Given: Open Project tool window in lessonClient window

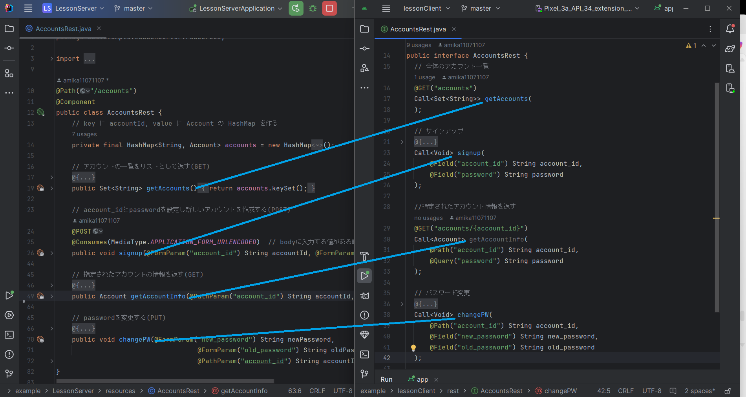Looking at the screenshot, I should pos(364,29).
